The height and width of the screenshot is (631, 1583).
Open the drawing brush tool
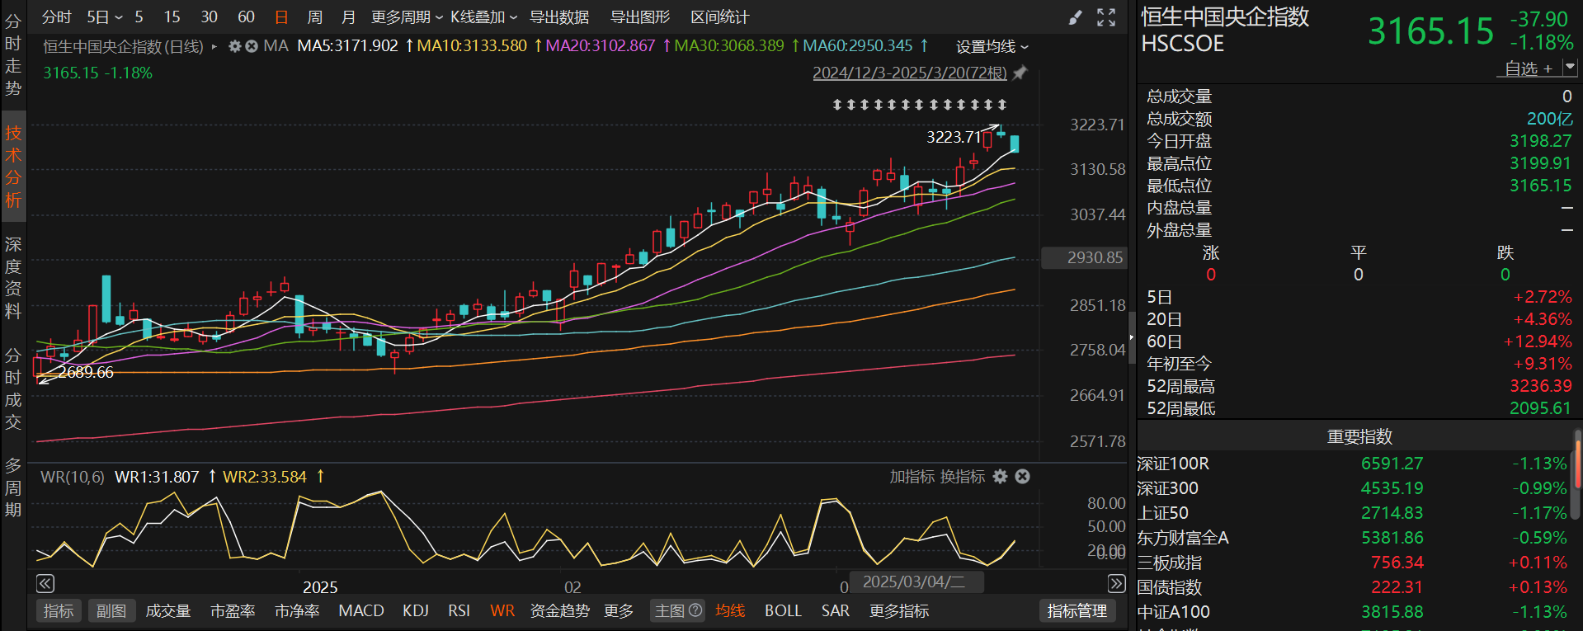click(x=1075, y=17)
